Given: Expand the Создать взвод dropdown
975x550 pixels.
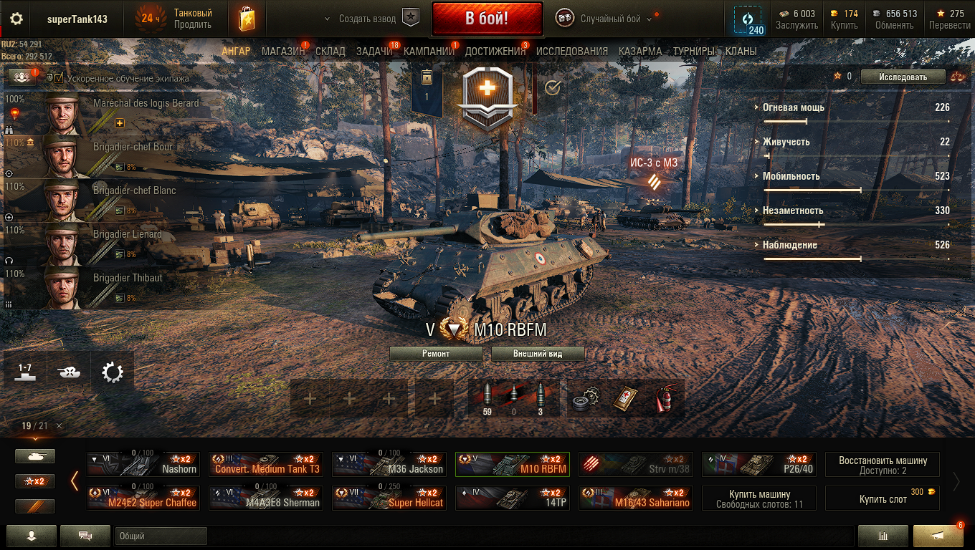Looking at the screenshot, I should point(370,19).
